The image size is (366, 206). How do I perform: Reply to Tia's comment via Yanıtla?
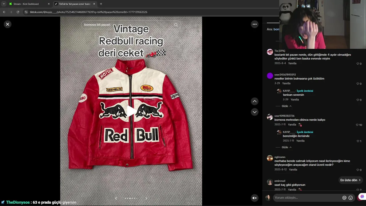(292, 63)
